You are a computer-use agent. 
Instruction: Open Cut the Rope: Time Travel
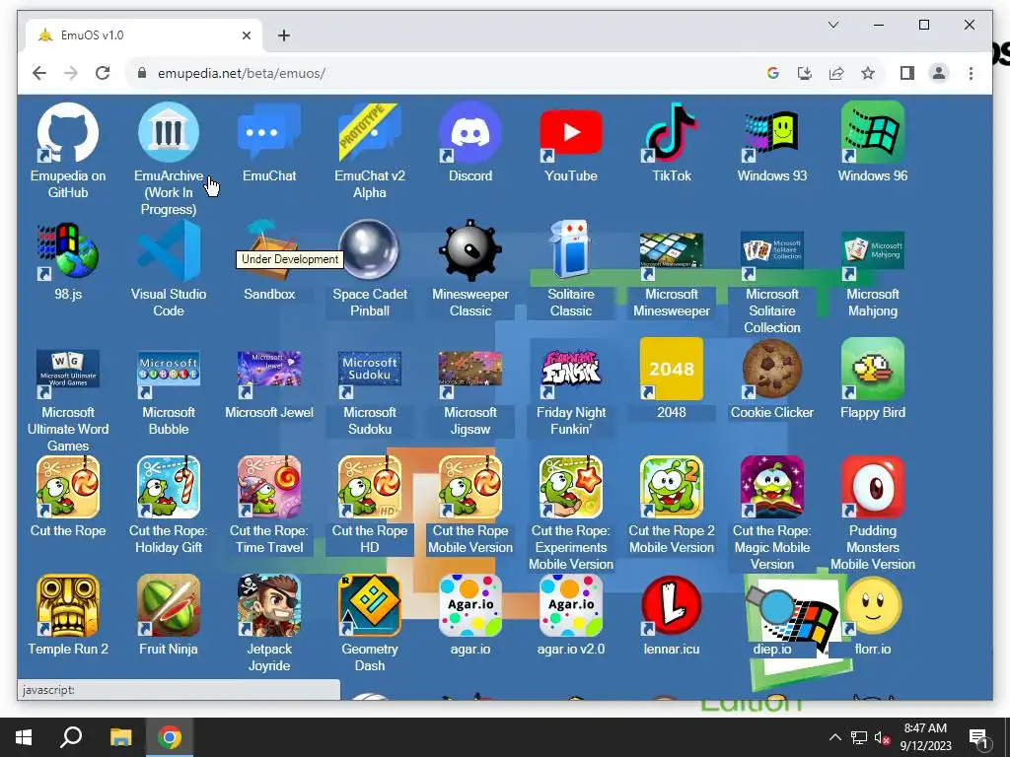tap(269, 487)
